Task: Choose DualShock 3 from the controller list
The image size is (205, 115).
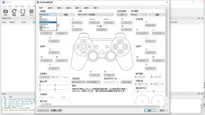Action: point(48,20)
